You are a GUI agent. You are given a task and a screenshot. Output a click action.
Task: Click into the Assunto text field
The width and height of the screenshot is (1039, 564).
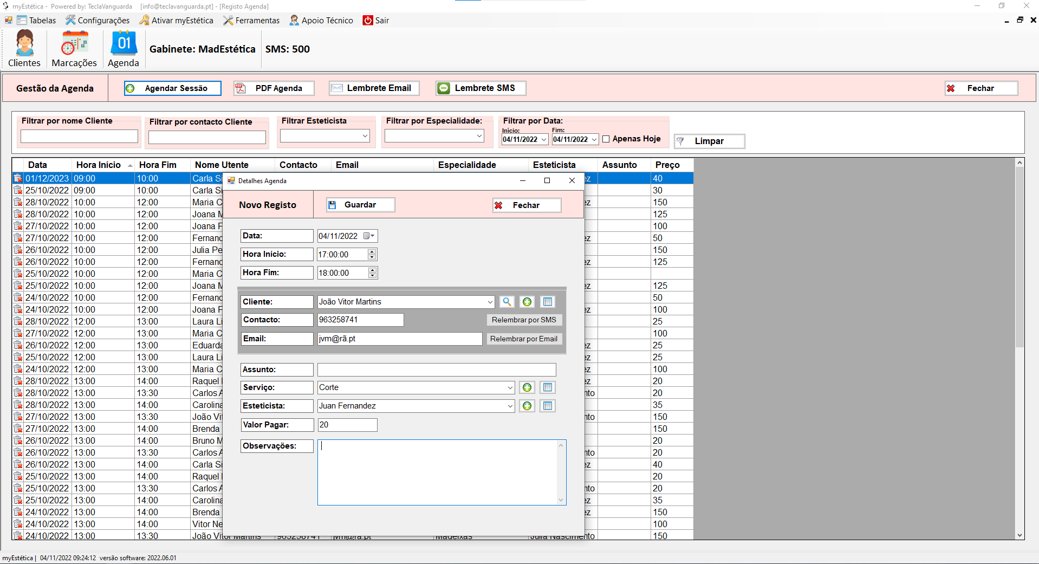[437, 369]
